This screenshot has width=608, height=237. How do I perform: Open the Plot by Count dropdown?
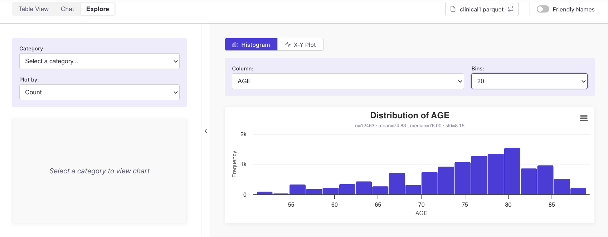[x=99, y=92]
